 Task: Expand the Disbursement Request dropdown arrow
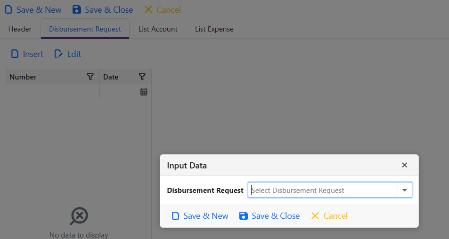pos(404,190)
